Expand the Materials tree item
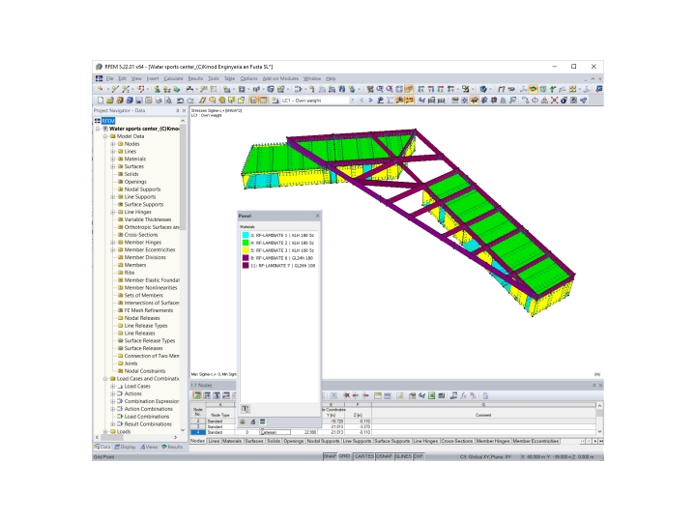This screenshot has width=696, height=522. click(113, 159)
